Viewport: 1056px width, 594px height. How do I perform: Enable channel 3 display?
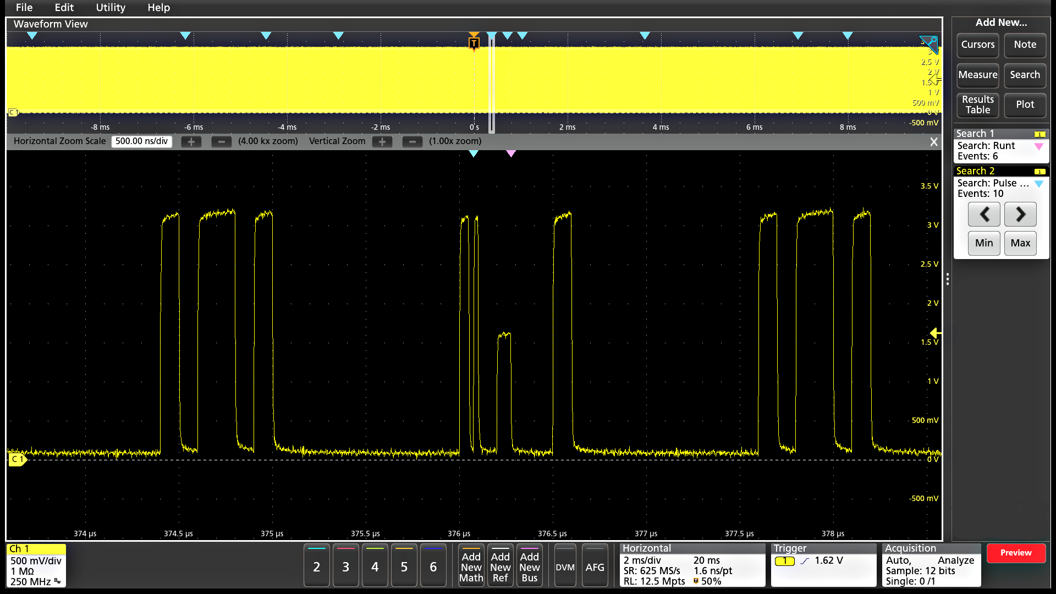point(345,565)
